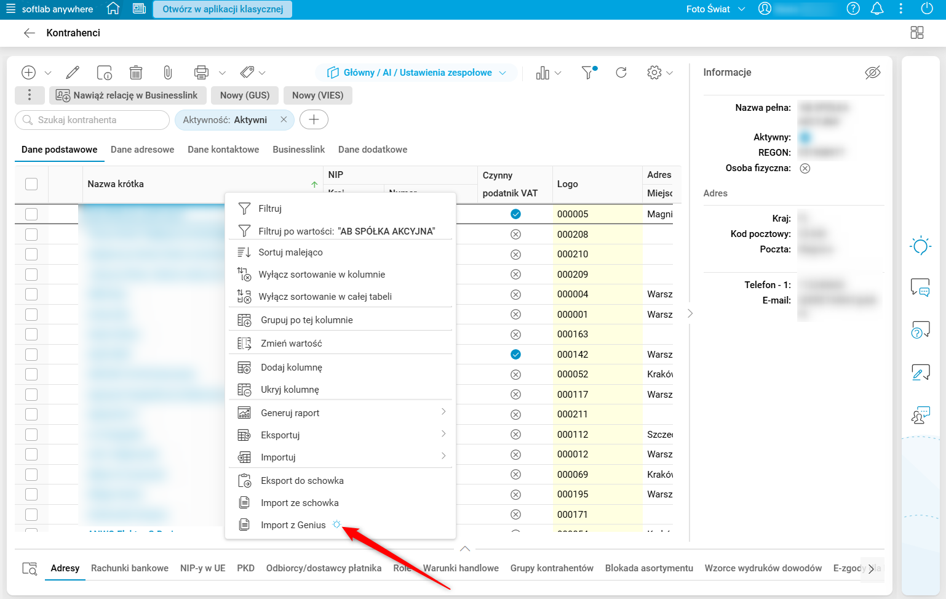Edit the selected contractor with pencil icon
946x599 pixels.
click(x=73, y=73)
